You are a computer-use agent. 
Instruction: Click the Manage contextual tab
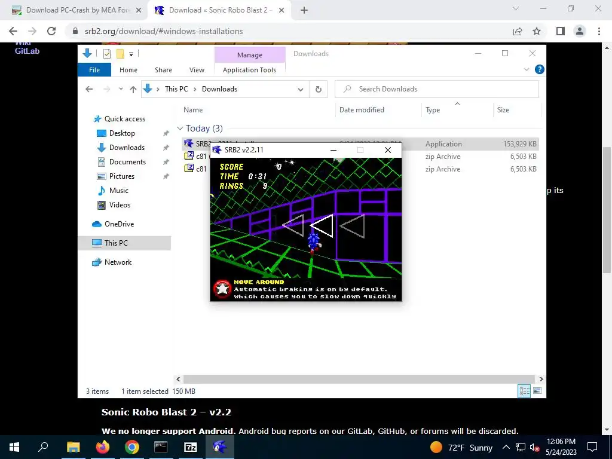point(250,55)
